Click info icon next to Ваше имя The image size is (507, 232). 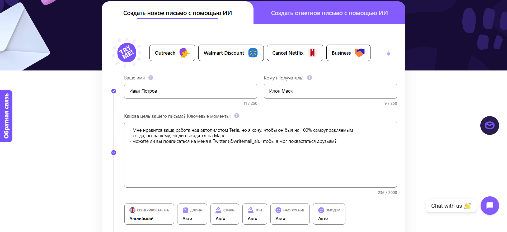[151, 78]
